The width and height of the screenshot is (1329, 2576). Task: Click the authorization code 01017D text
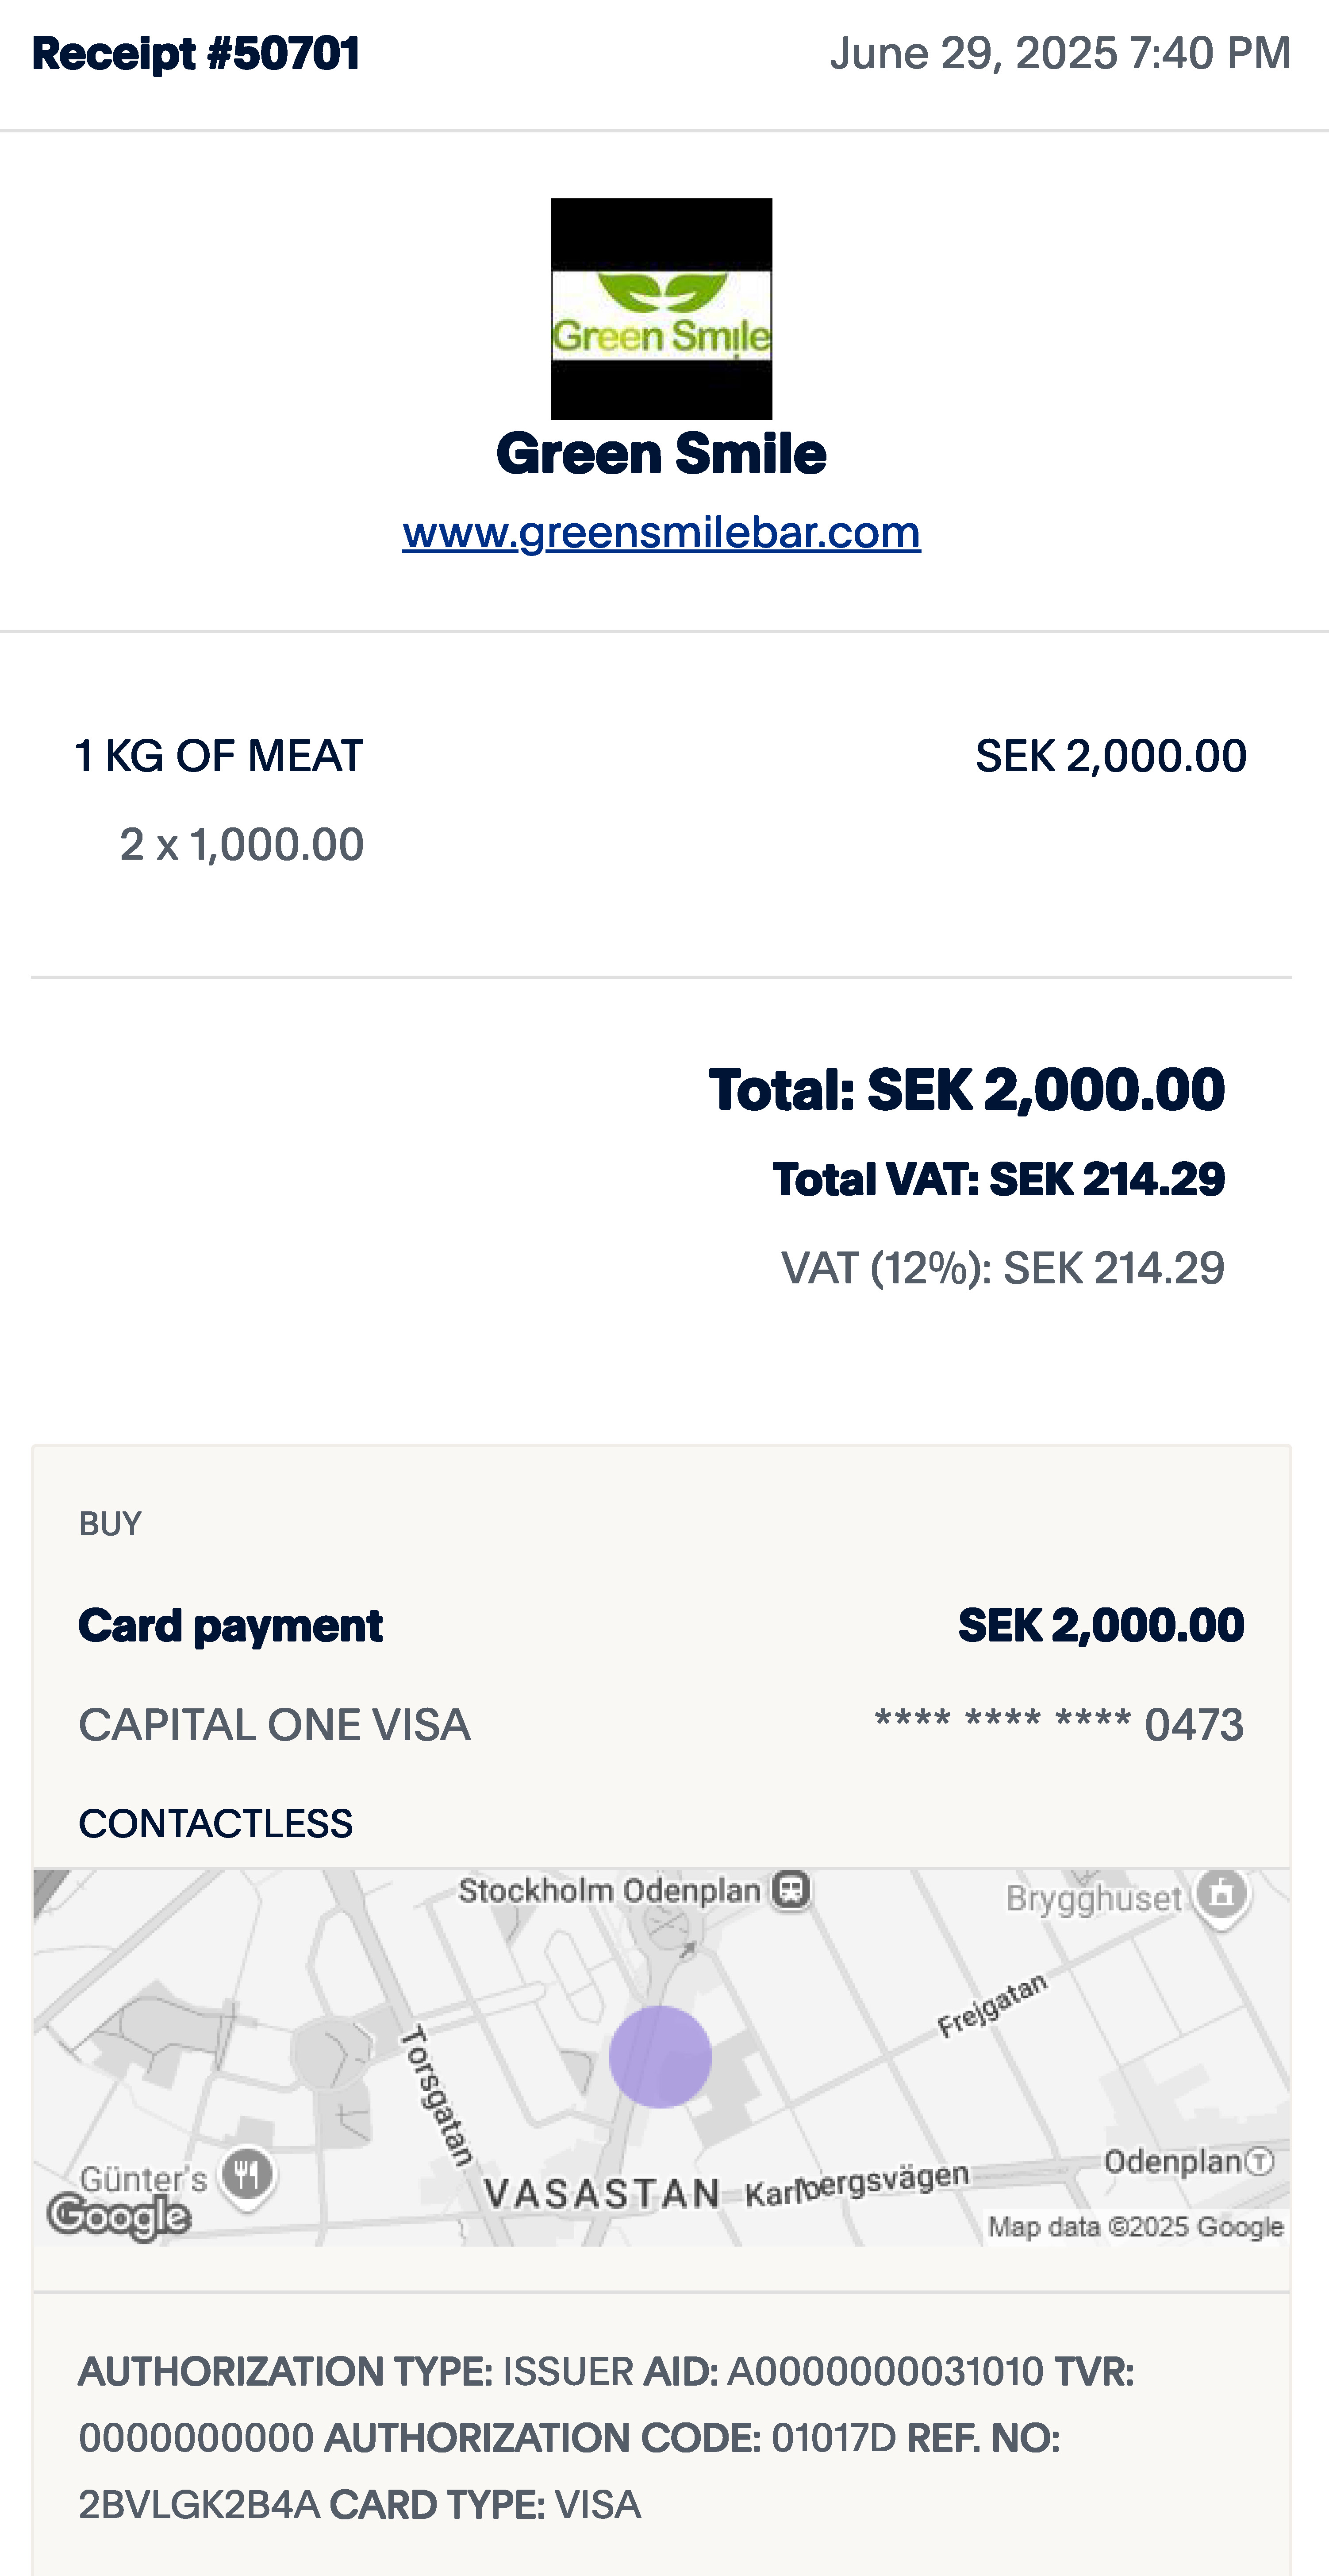[834, 2438]
